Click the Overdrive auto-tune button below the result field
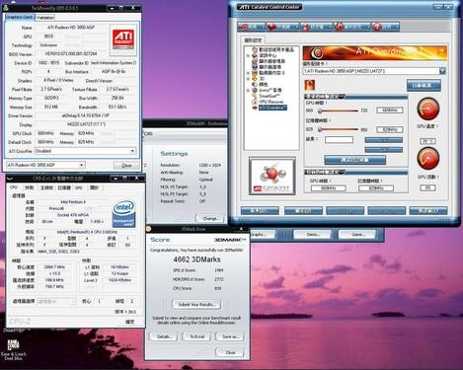Screen dimensions: 463x370 pyautogui.click(x=354, y=160)
